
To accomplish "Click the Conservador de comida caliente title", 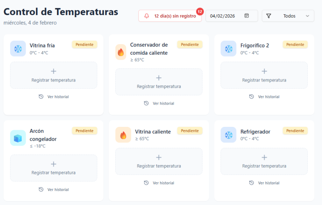I will [x=149, y=49].
